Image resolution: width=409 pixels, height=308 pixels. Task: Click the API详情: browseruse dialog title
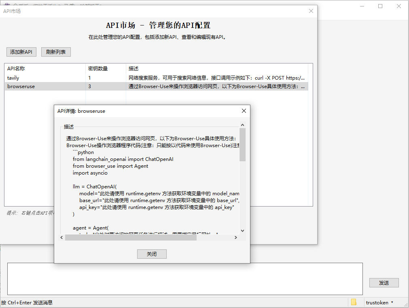pos(81,111)
